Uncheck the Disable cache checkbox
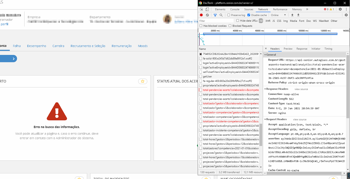This screenshot has width=350, height=179. pos(249,15)
